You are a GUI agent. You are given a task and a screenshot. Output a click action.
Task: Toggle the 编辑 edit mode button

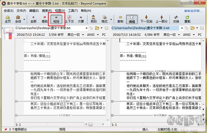tap(132, 19)
